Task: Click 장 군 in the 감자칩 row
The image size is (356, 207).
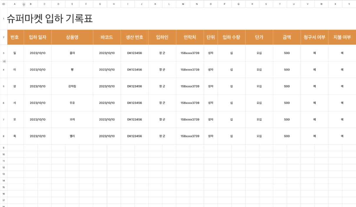Action: [x=162, y=86]
